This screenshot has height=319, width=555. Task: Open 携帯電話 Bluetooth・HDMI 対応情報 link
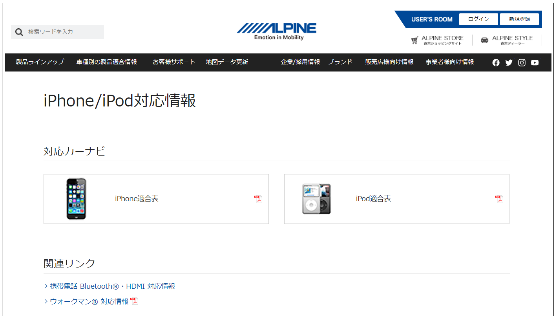(x=112, y=286)
